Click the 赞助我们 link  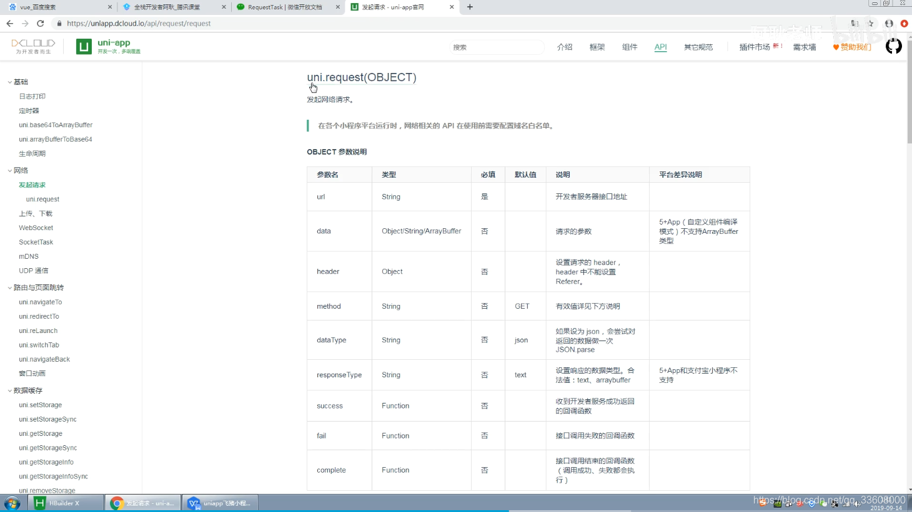[852, 47]
